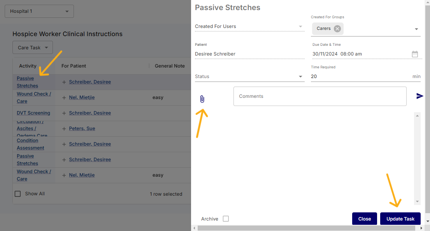
Task: Expand the first Nel, Mietjie row plus icon
Action: tap(64, 97)
